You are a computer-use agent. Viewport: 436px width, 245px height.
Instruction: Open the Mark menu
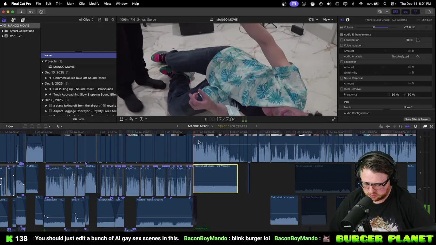71,4
